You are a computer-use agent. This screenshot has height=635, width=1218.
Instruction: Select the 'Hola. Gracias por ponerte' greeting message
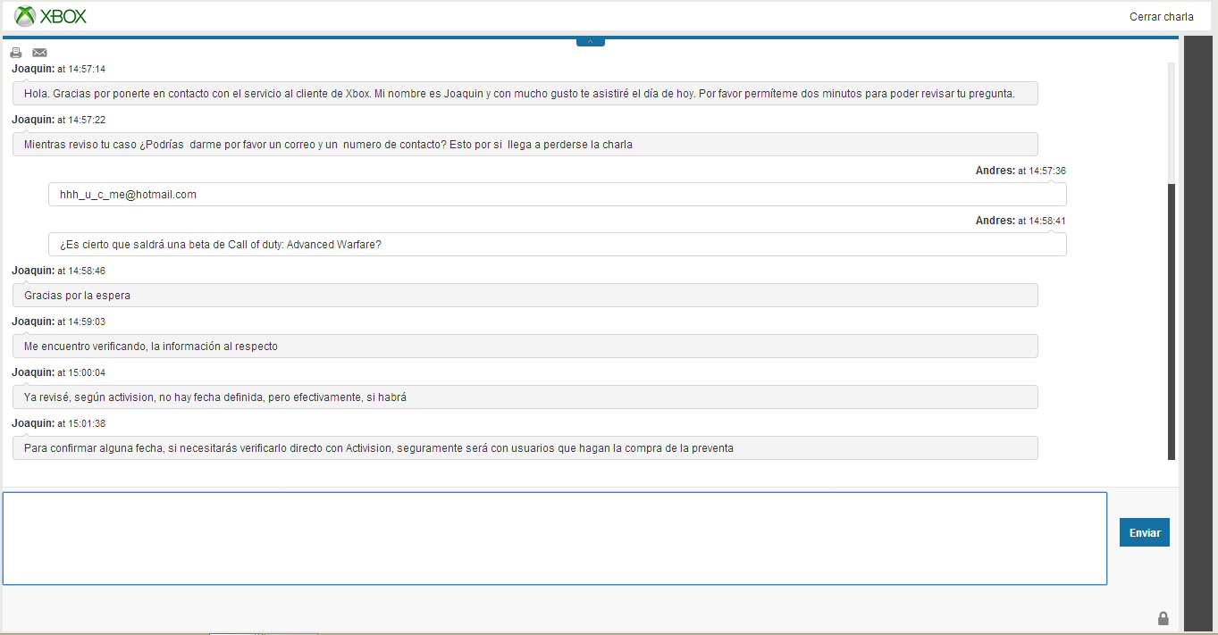(x=525, y=94)
